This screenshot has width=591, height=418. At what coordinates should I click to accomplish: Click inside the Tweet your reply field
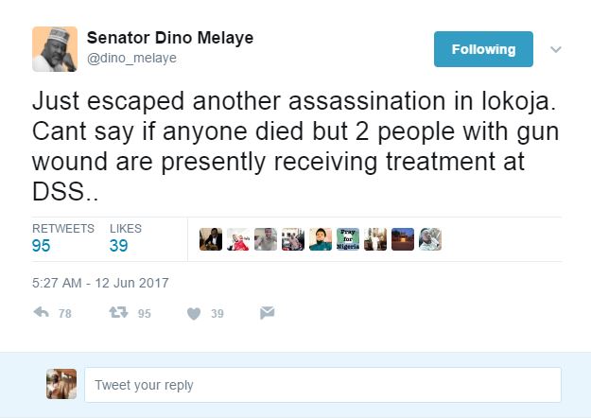[x=322, y=385]
